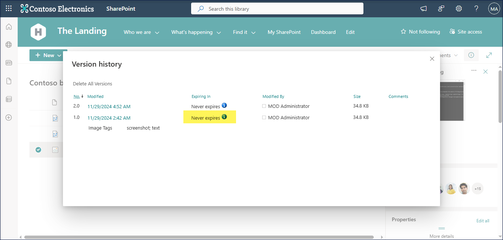Screen dimensions: 503x240
Task: Click the Delete All Versions link
Action: point(92,84)
